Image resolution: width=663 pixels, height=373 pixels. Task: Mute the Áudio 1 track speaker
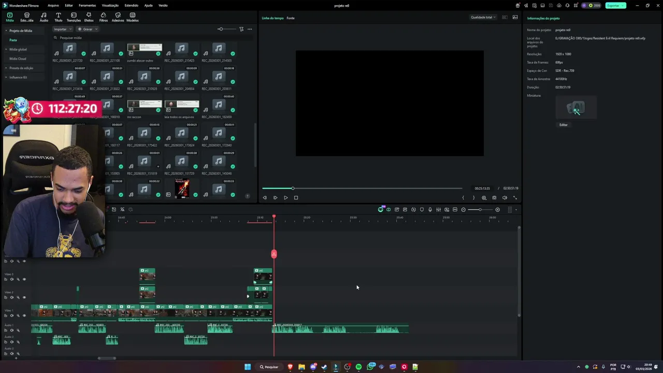point(12,331)
